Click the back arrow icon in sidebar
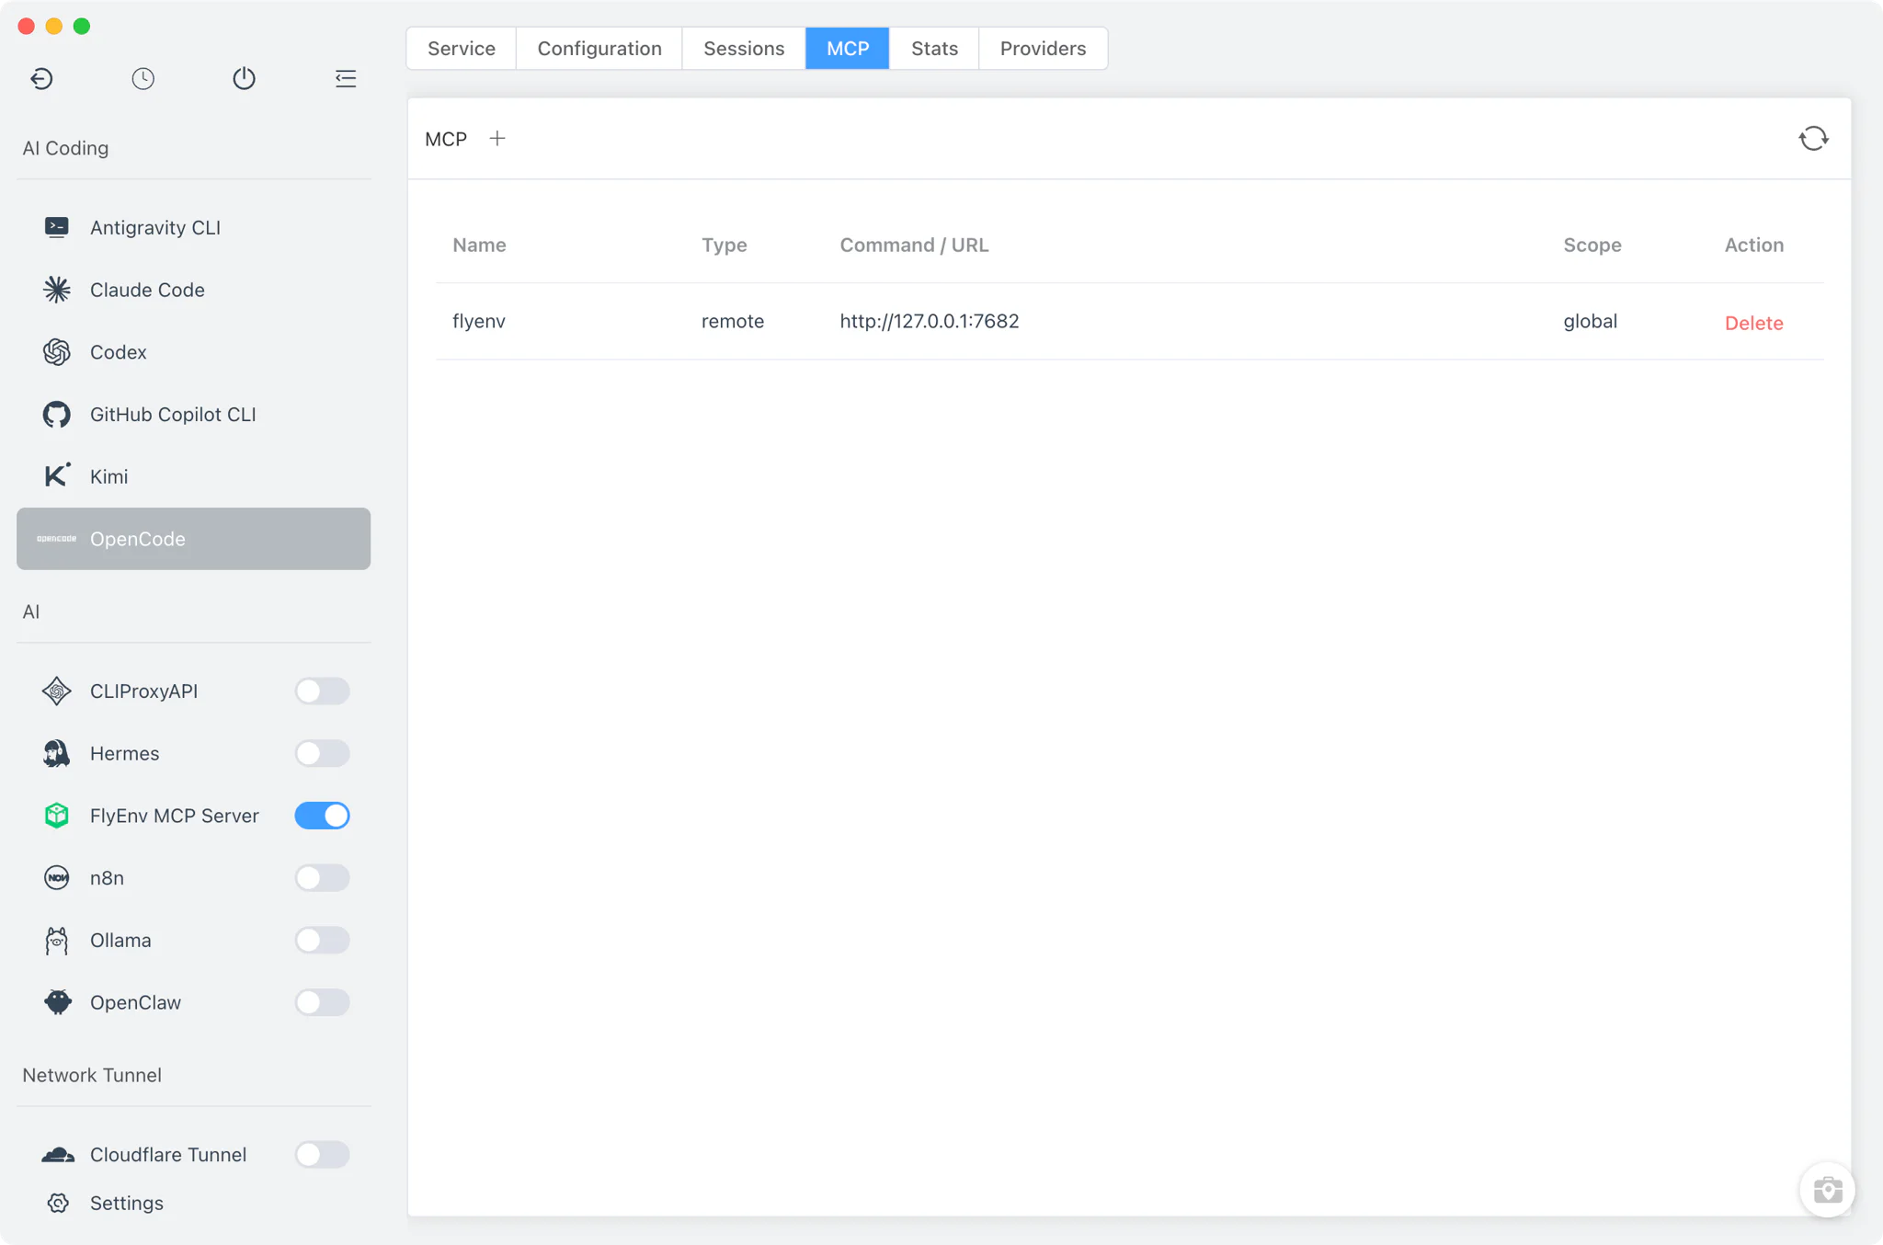Screen dimensions: 1883x1245 click(41, 79)
